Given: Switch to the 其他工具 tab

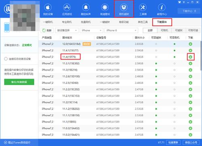Looking at the screenshot, I should (143, 22).
